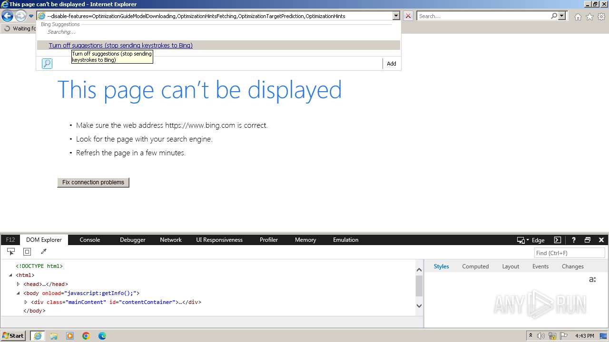Open the Layout pane tab
Image resolution: width=609 pixels, height=342 pixels.
[511, 266]
